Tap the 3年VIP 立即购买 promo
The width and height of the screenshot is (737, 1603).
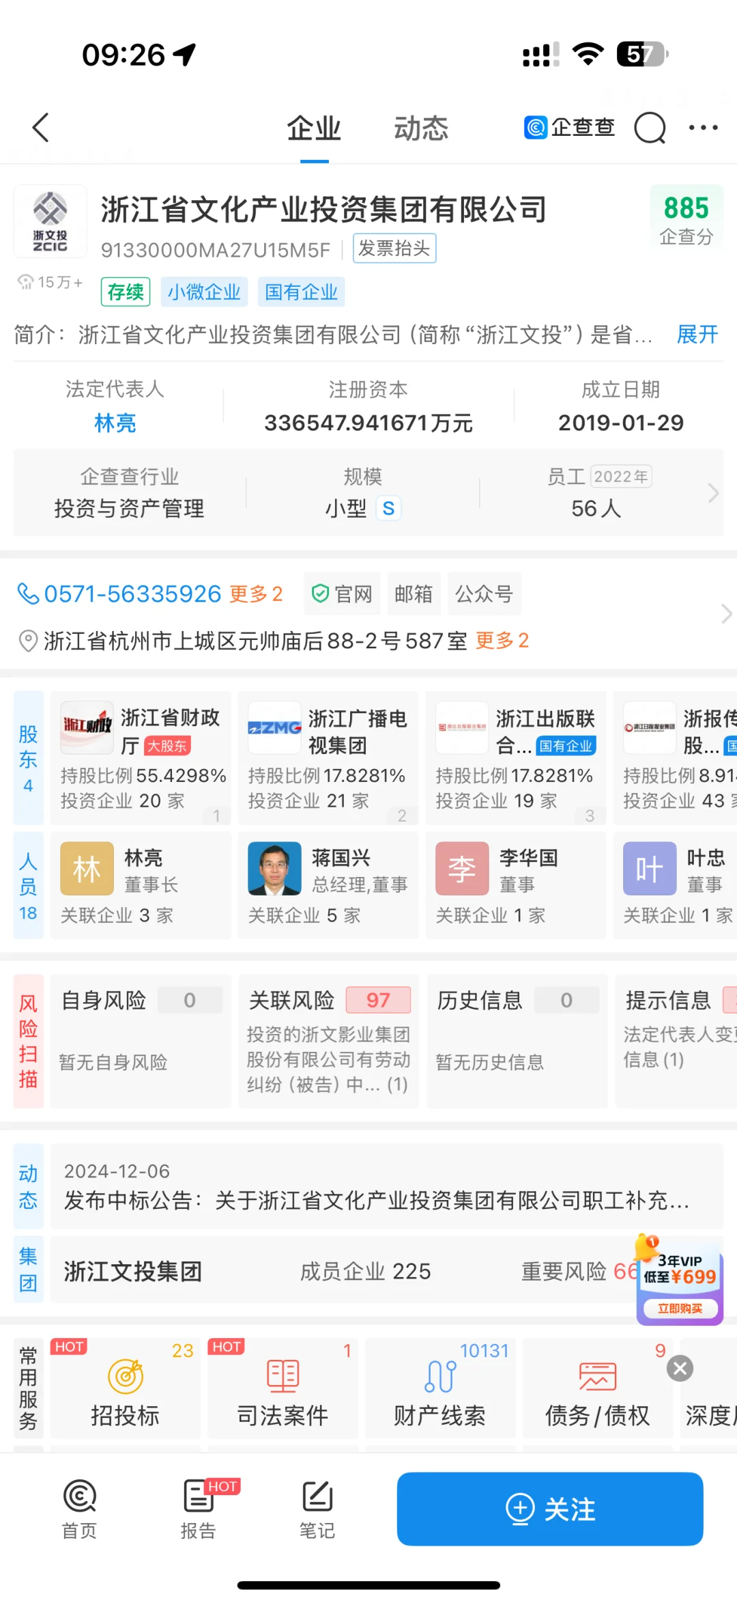tap(680, 1282)
